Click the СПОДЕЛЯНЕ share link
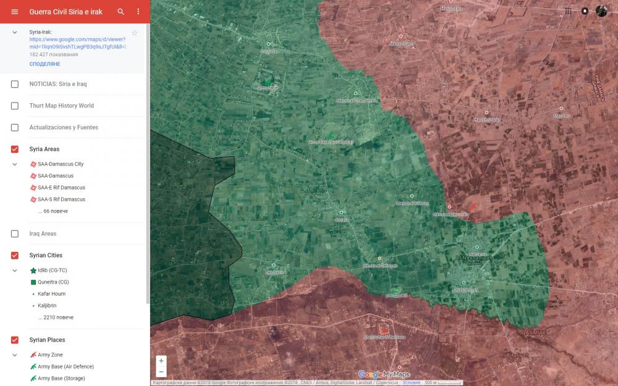This screenshot has width=618, height=386. point(44,64)
